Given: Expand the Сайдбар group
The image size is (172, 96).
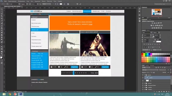Looking at the screenshot, I should 145,87.
